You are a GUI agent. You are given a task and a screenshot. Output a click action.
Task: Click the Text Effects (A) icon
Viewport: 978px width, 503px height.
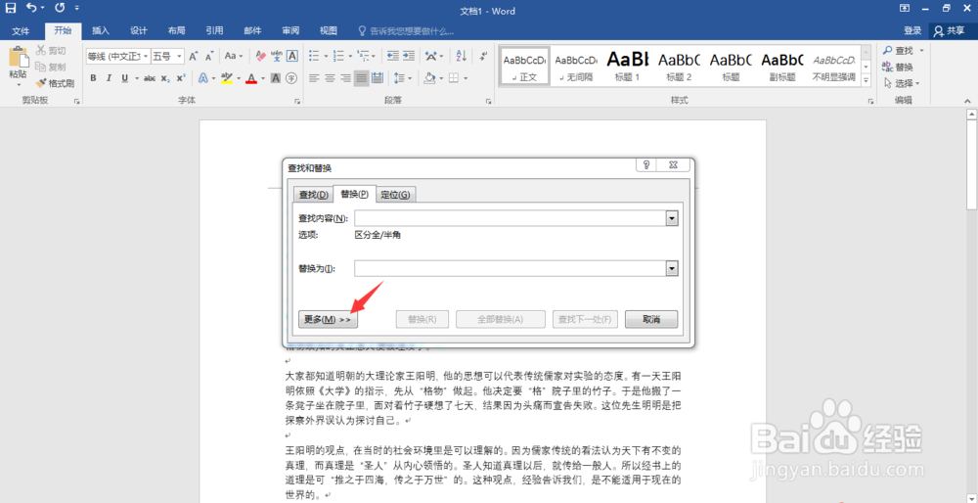203,78
